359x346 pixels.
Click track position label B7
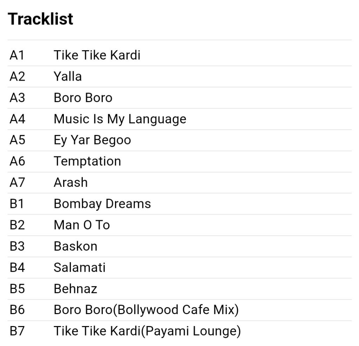(17, 331)
